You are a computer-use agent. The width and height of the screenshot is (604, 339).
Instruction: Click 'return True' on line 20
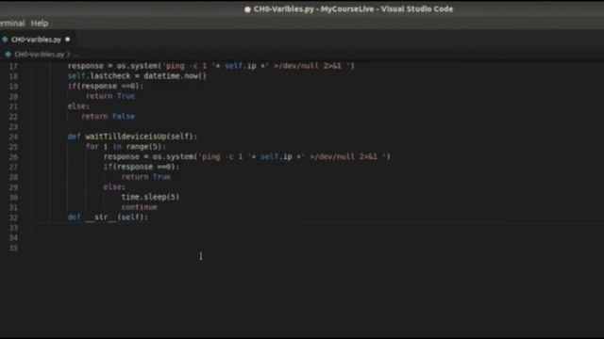coord(110,96)
